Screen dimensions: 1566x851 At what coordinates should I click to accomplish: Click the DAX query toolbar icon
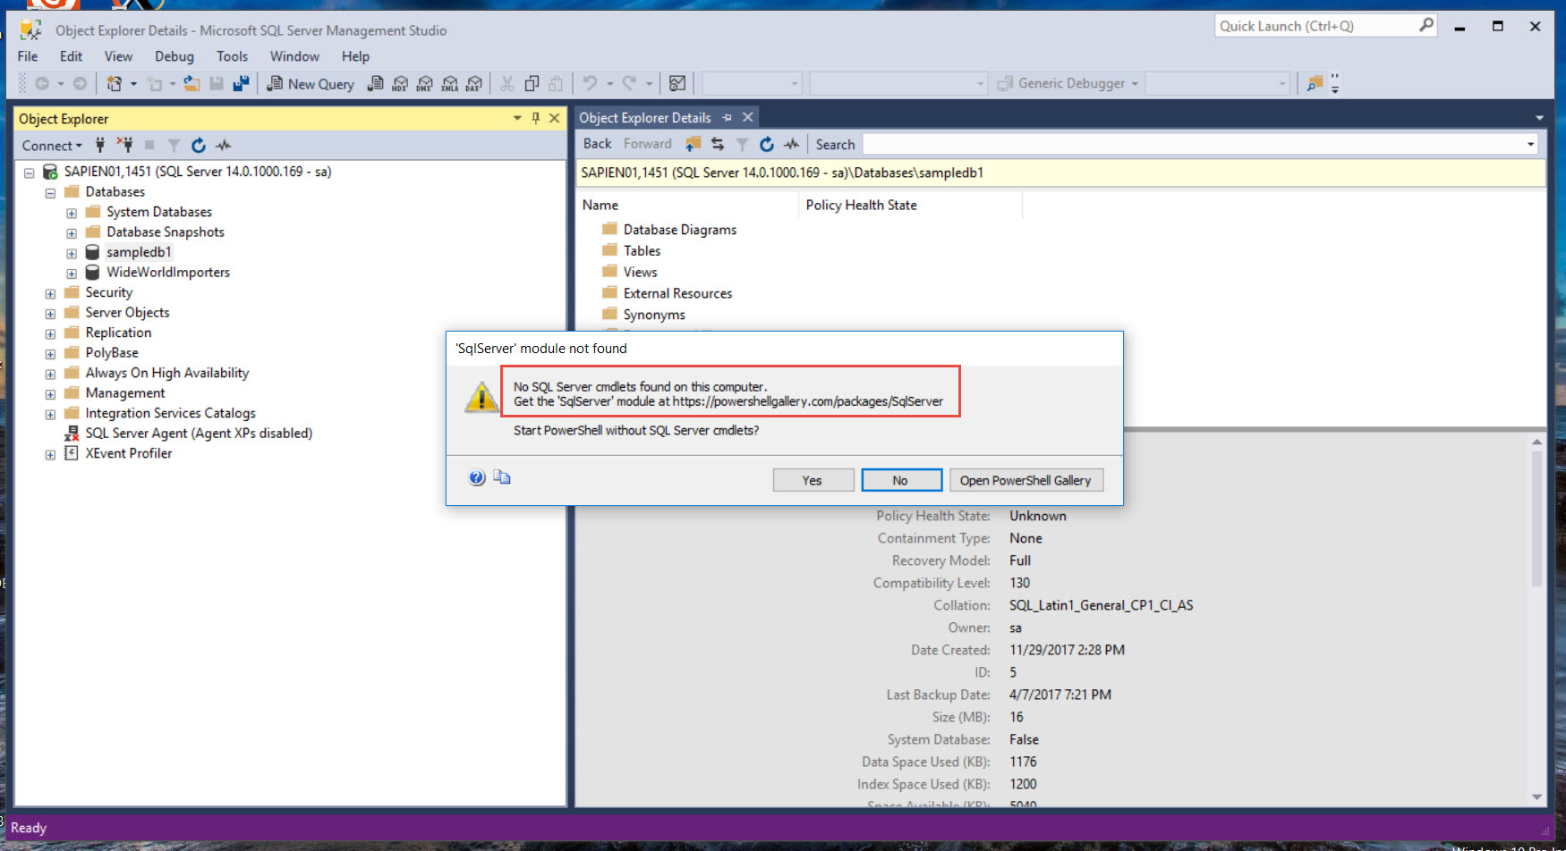click(x=474, y=83)
